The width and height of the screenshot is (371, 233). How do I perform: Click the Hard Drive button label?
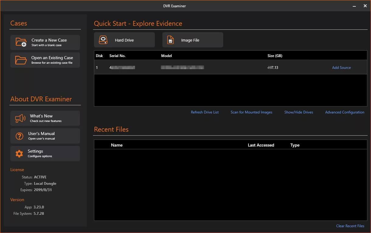click(124, 40)
